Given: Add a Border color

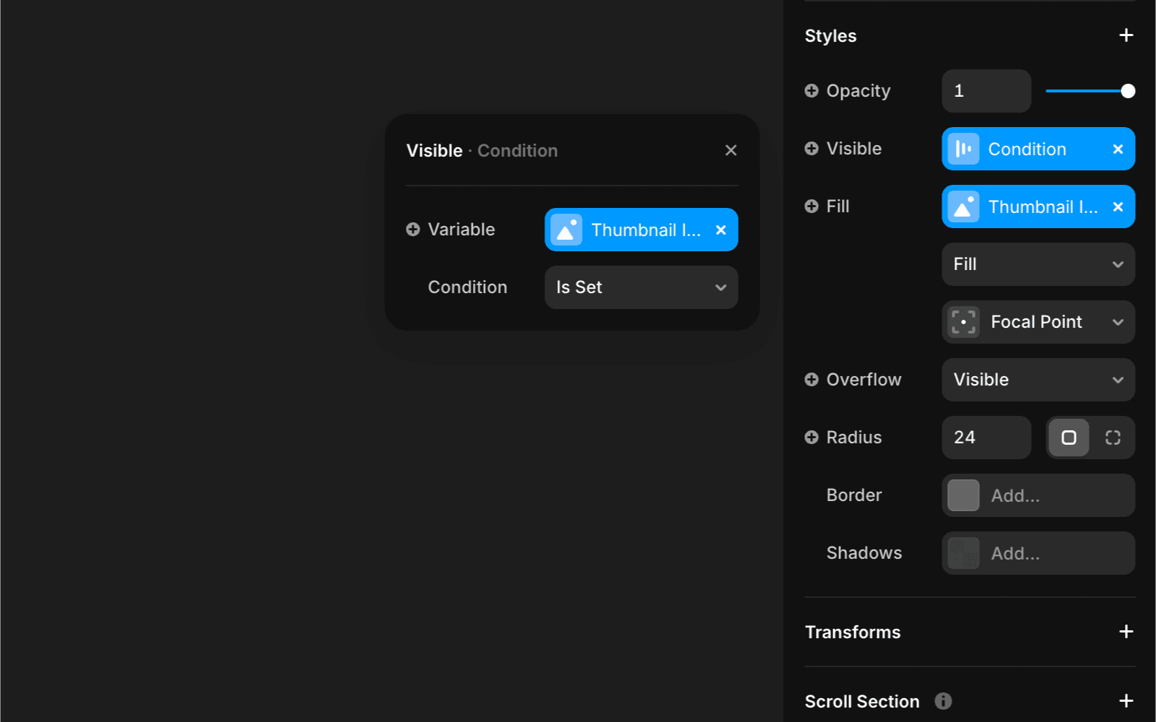Looking at the screenshot, I should [x=1038, y=495].
